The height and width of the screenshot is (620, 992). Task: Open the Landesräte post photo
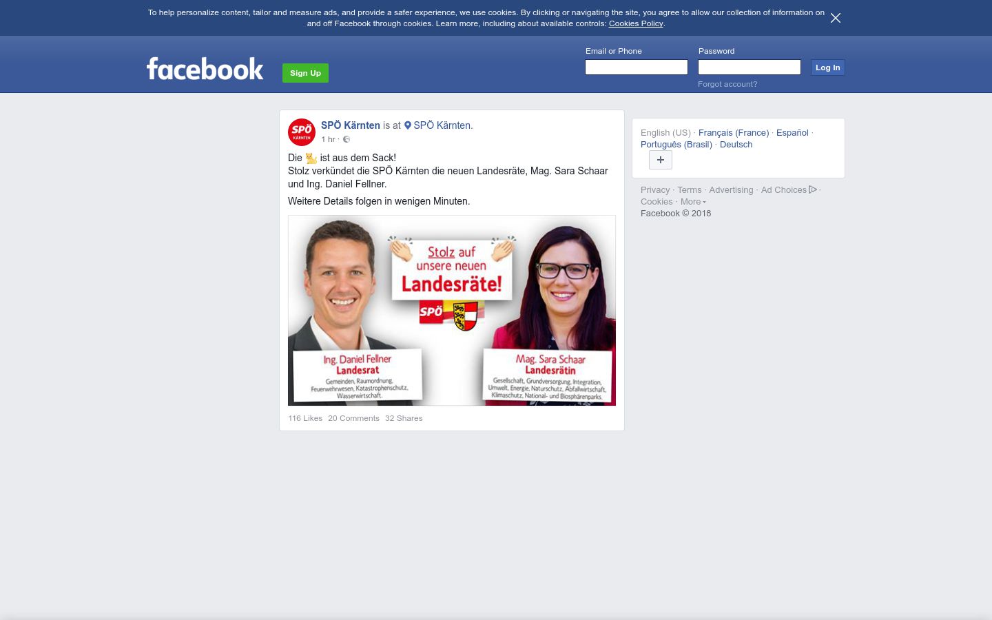tap(452, 310)
